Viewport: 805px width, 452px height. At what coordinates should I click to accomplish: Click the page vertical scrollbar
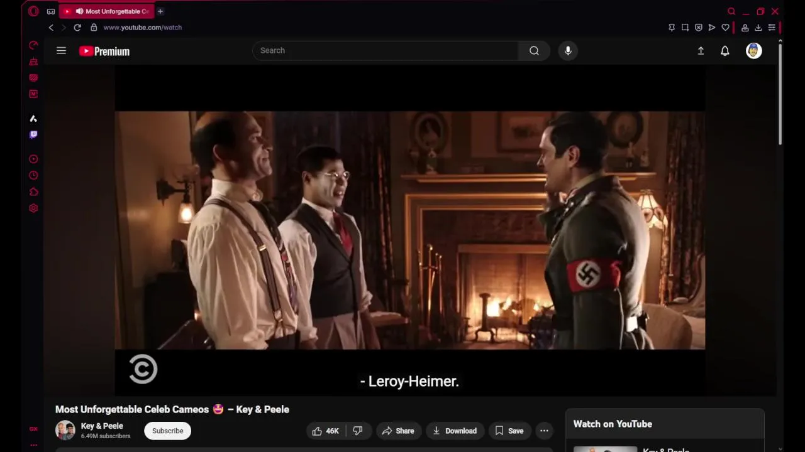(x=780, y=94)
